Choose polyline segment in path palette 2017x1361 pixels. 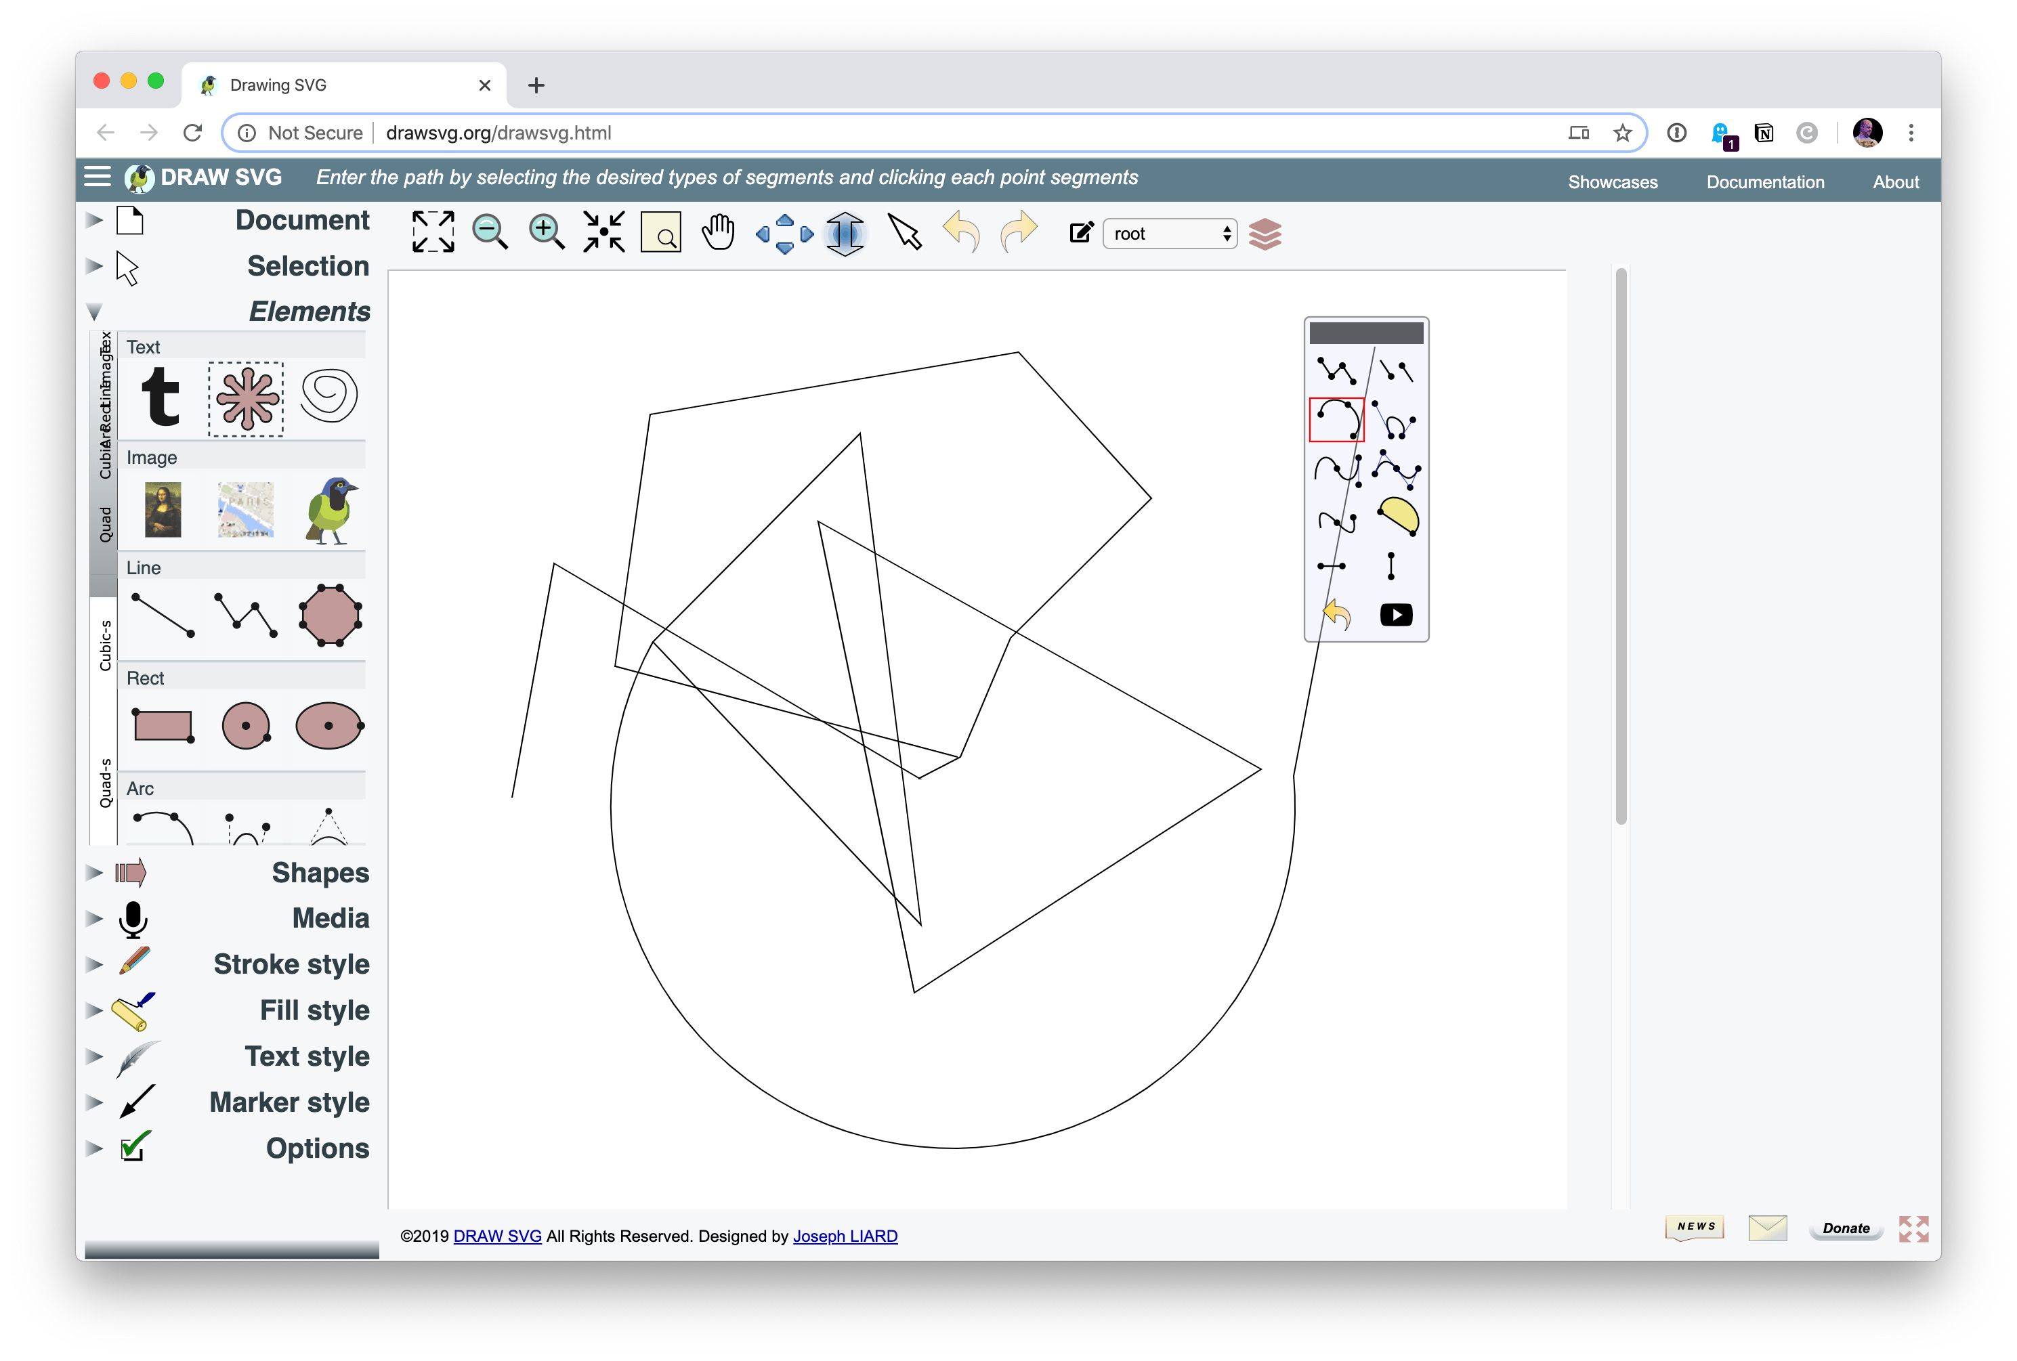(1336, 371)
